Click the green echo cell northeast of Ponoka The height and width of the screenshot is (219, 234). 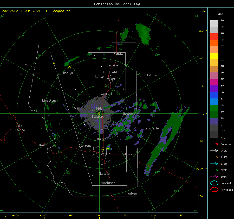pos(144,34)
